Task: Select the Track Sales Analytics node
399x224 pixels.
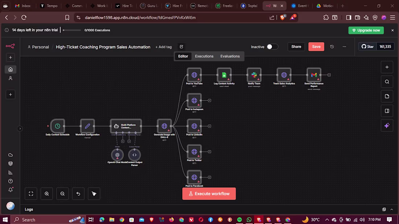Action: point(284,75)
